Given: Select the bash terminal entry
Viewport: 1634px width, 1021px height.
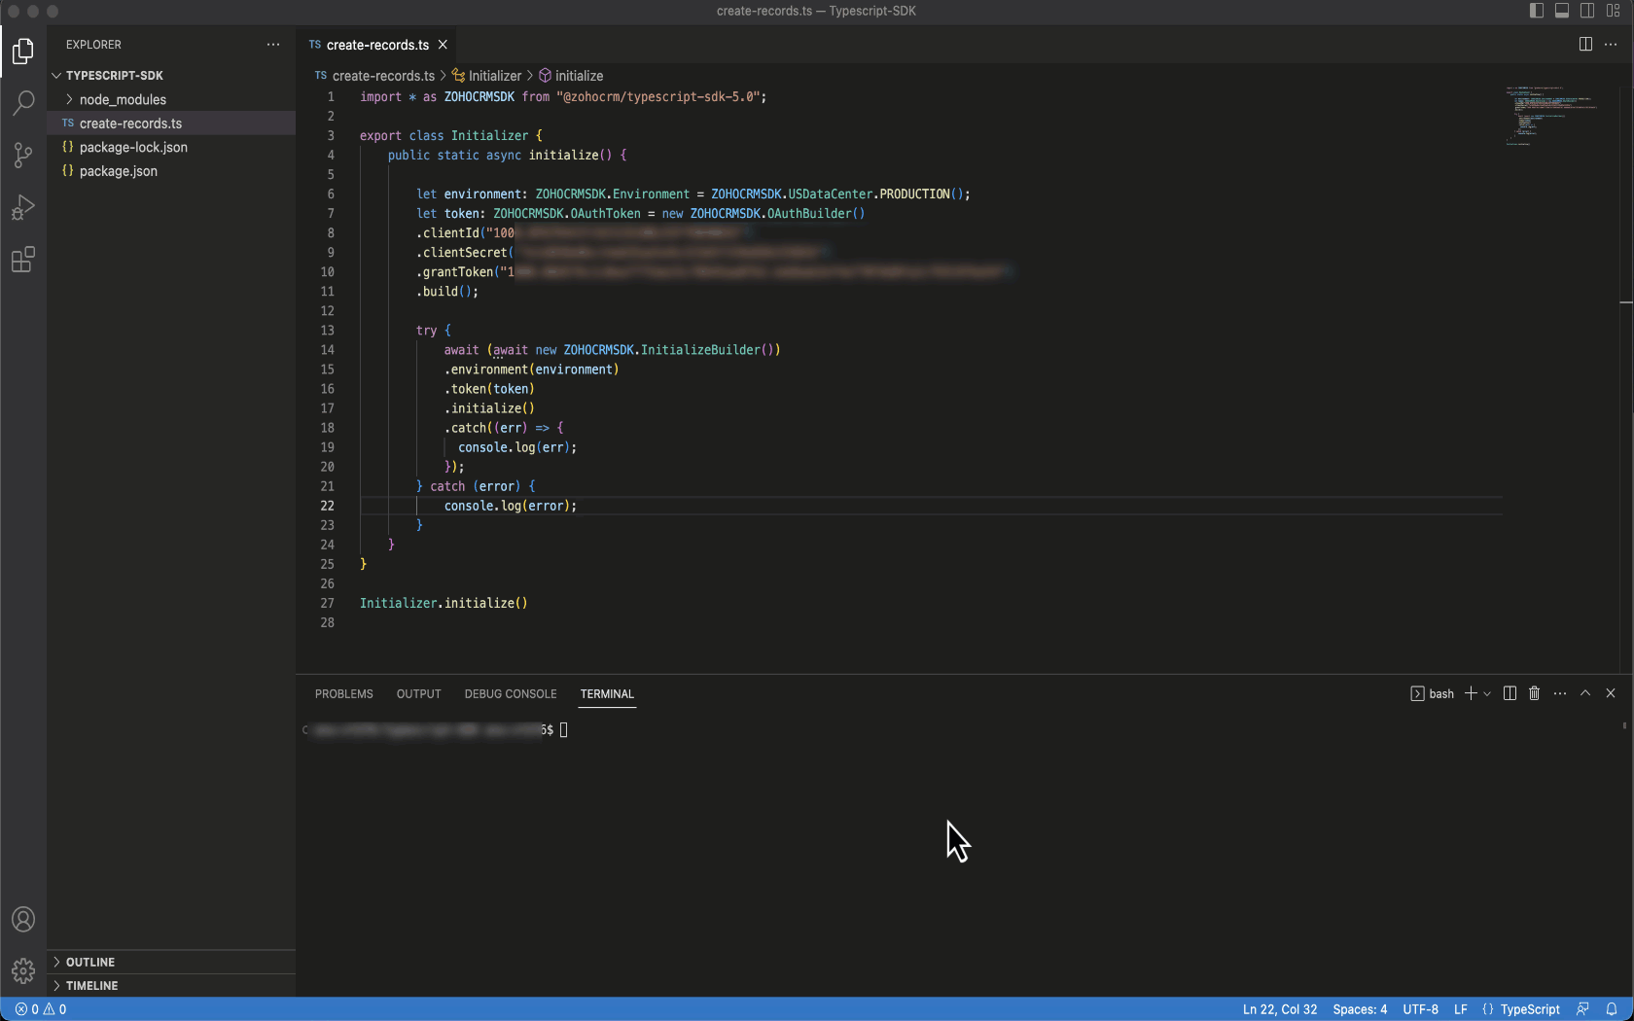Looking at the screenshot, I should coord(1432,693).
